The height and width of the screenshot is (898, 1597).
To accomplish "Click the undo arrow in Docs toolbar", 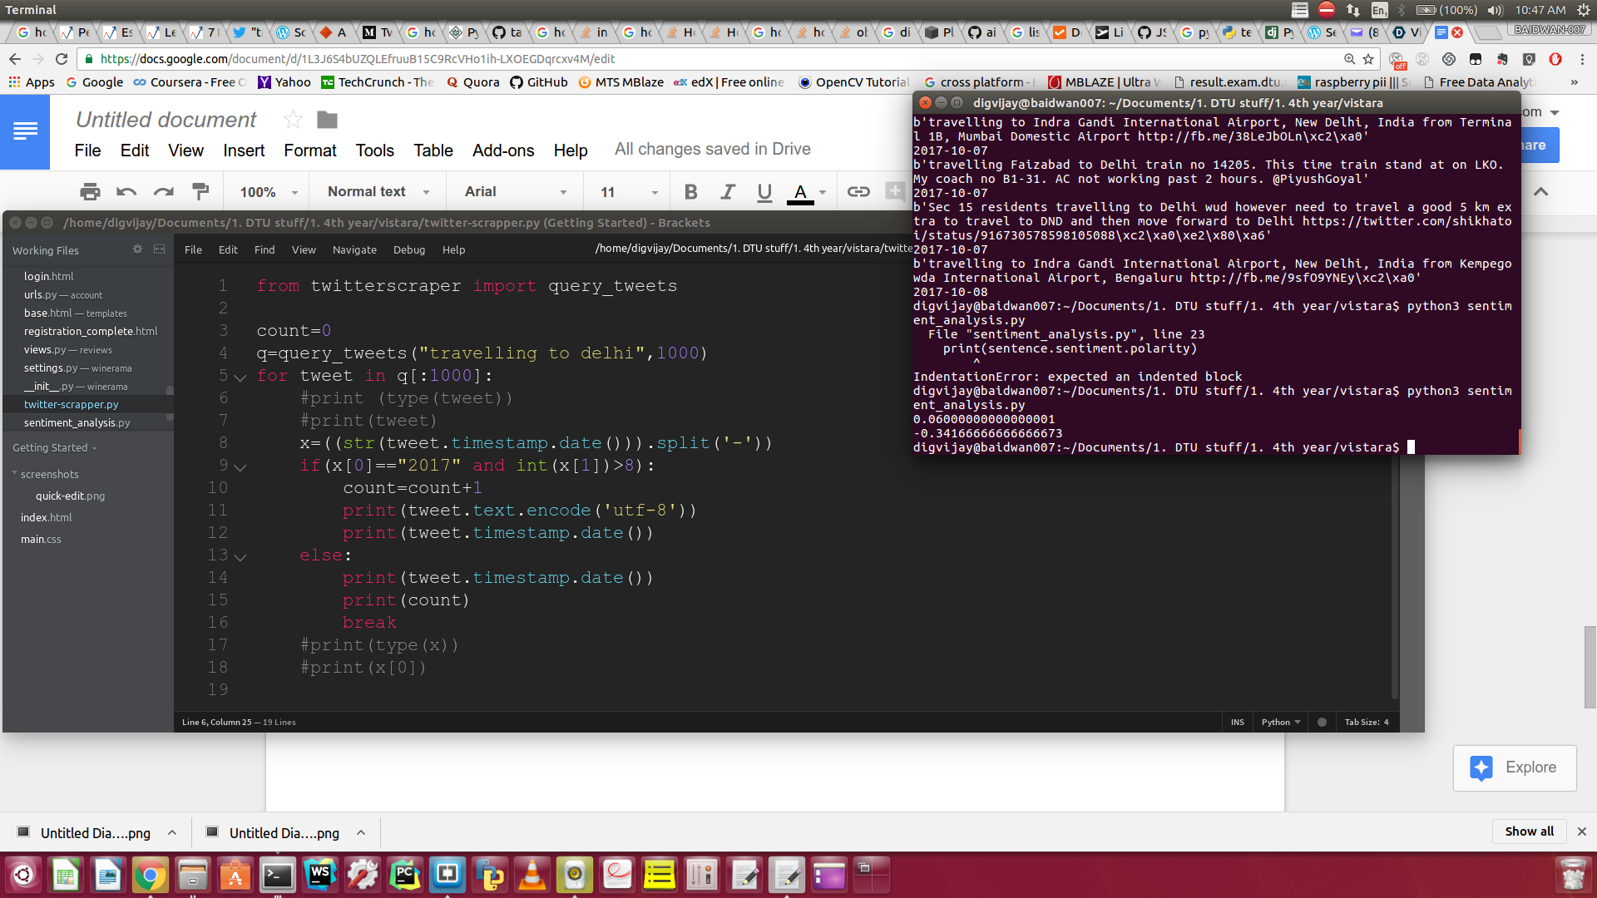I will [126, 192].
